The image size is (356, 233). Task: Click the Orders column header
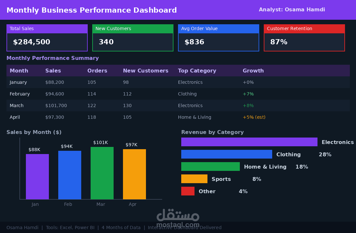[97, 71]
